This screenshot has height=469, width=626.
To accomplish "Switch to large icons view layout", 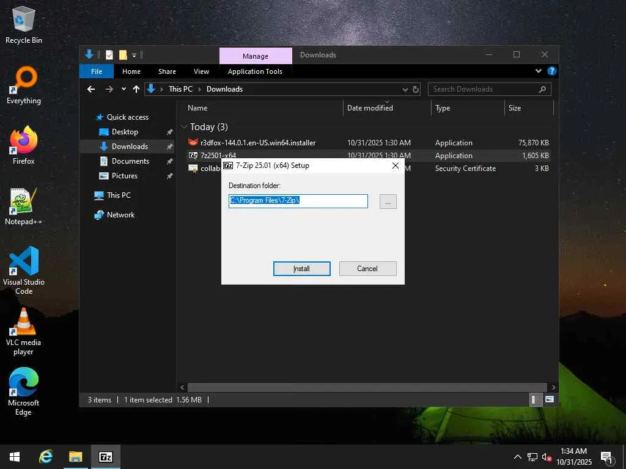I will tap(550, 399).
